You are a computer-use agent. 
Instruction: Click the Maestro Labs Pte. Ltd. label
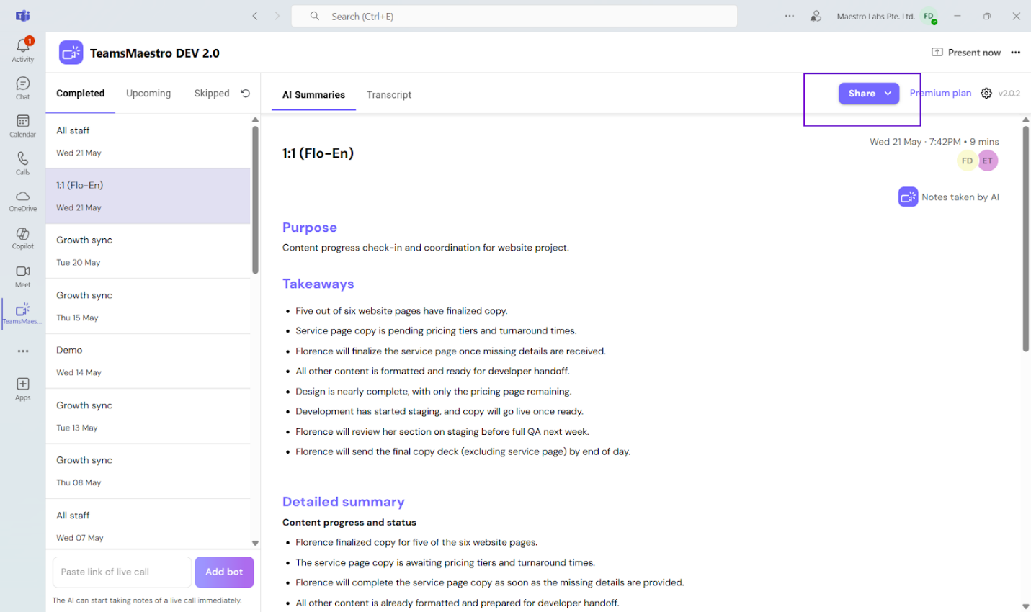click(875, 16)
